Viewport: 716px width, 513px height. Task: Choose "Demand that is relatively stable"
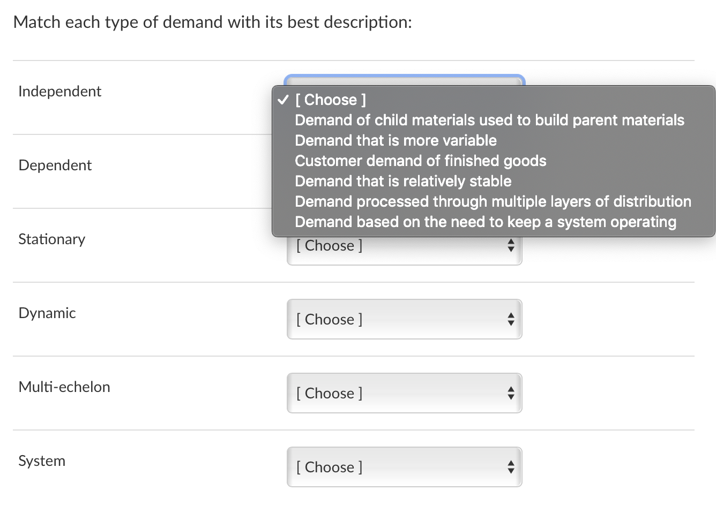[x=403, y=182]
